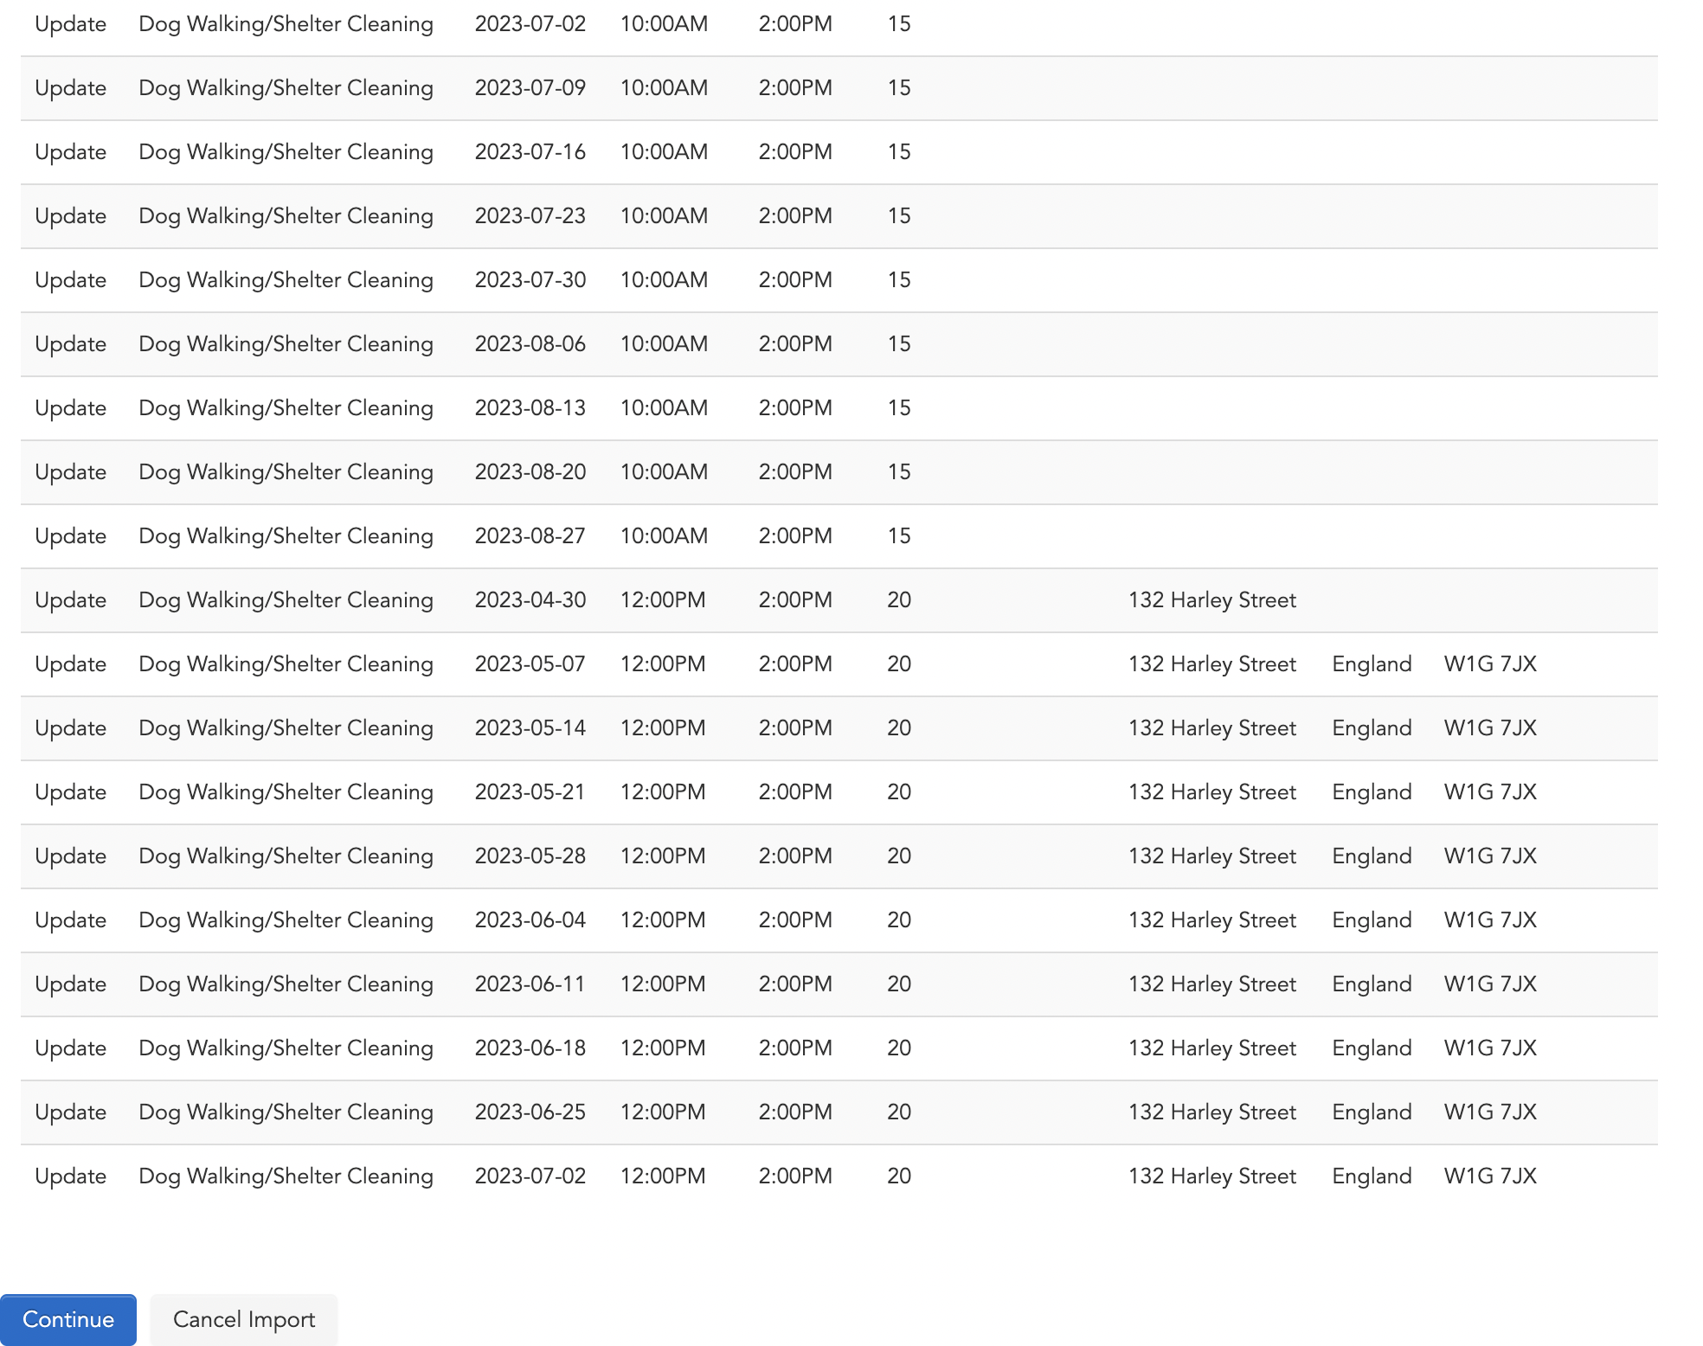Click W1G 7JX in the 2023-05-28 row
Image resolution: width=1703 pixels, height=1346 pixels.
pyautogui.click(x=1490, y=856)
